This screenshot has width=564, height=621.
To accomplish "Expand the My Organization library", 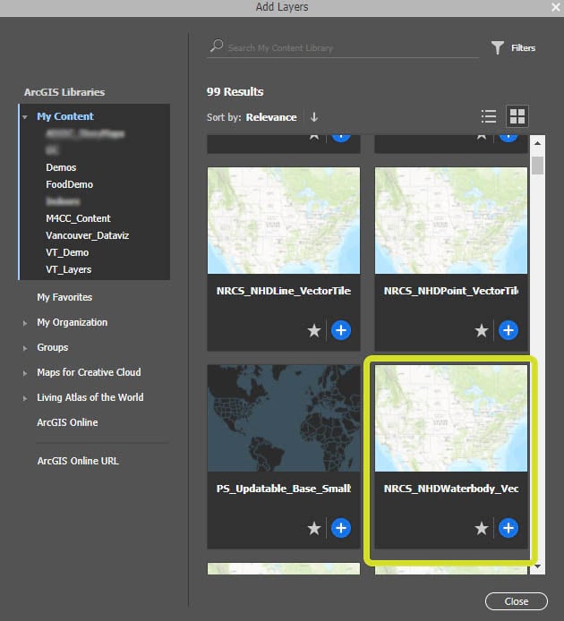I will point(25,324).
